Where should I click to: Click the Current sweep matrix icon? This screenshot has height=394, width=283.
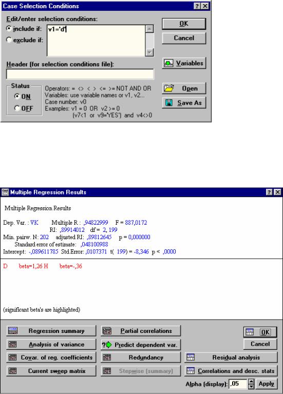[x=12, y=370]
